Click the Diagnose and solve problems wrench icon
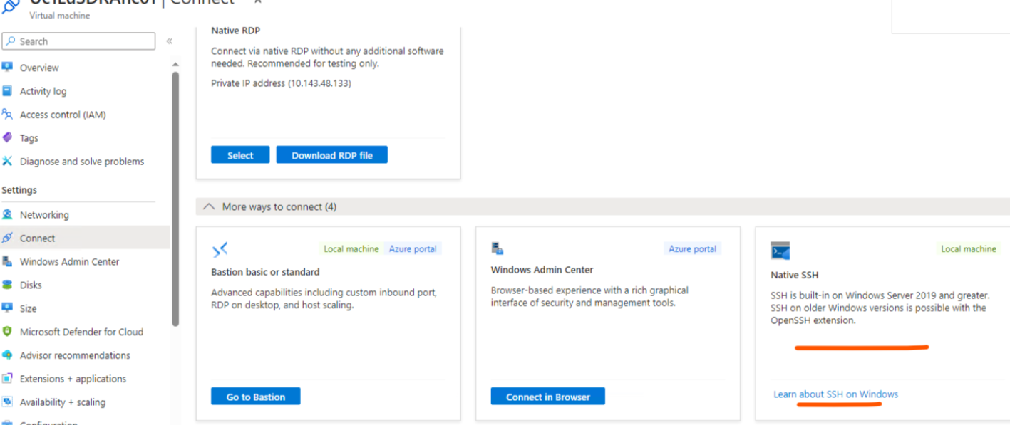This screenshot has height=425, width=1010. [x=7, y=161]
